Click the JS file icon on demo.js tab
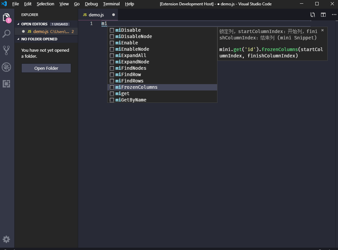The image size is (338, 250). tap(85, 15)
